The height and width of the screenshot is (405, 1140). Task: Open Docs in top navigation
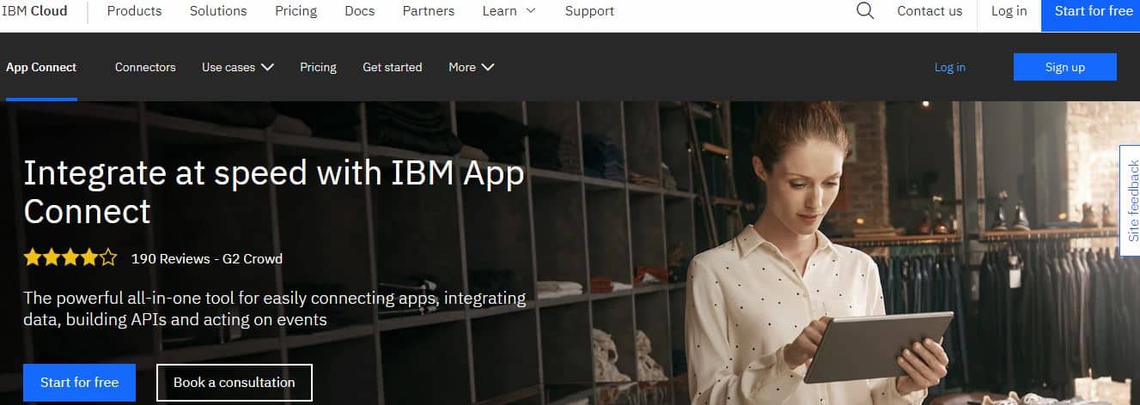click(359, 11)
